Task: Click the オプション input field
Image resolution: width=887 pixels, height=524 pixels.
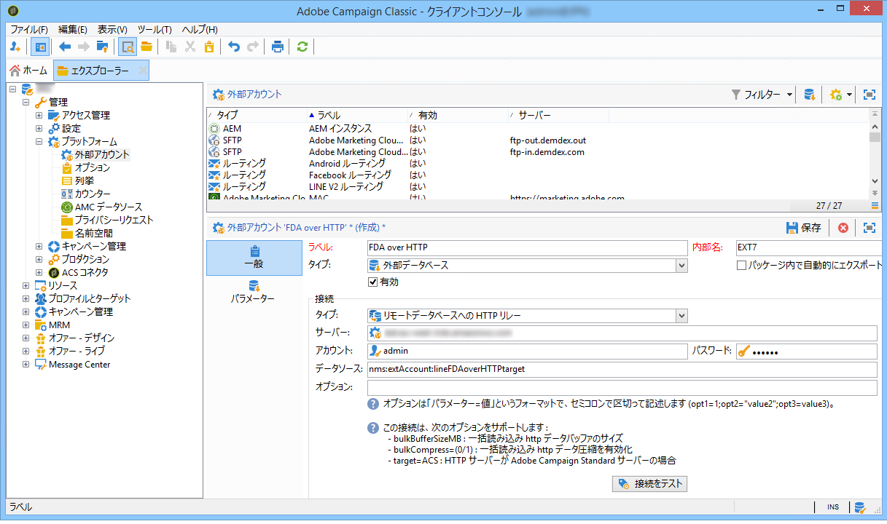Action: click(x=622, y=387)
